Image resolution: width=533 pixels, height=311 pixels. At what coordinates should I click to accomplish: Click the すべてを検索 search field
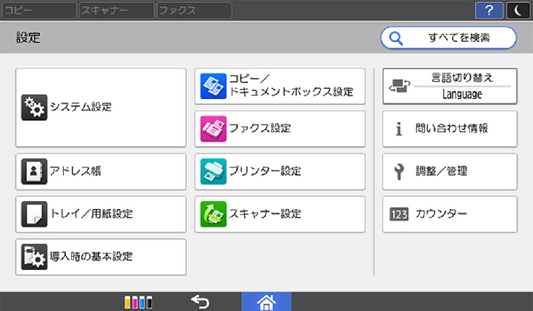pos(449,38)
